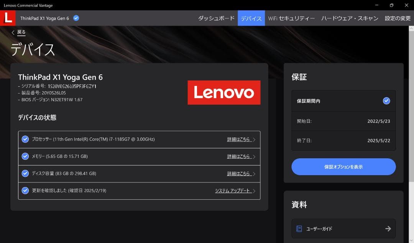Screen dimensions: 414x243
Task: Open the ハードウェア・スキャン tab
Action: (349, 18)
